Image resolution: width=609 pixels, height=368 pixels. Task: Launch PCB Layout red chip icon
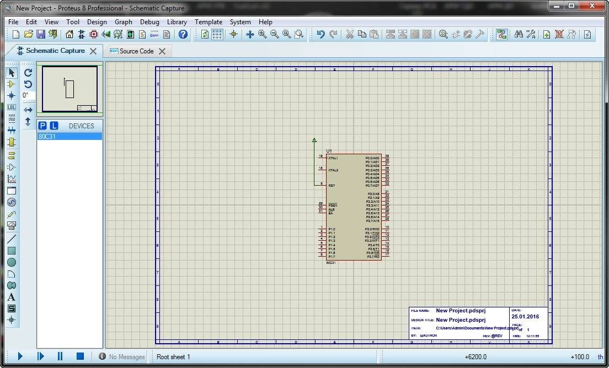pyautogui.click(x=94, y=35)
